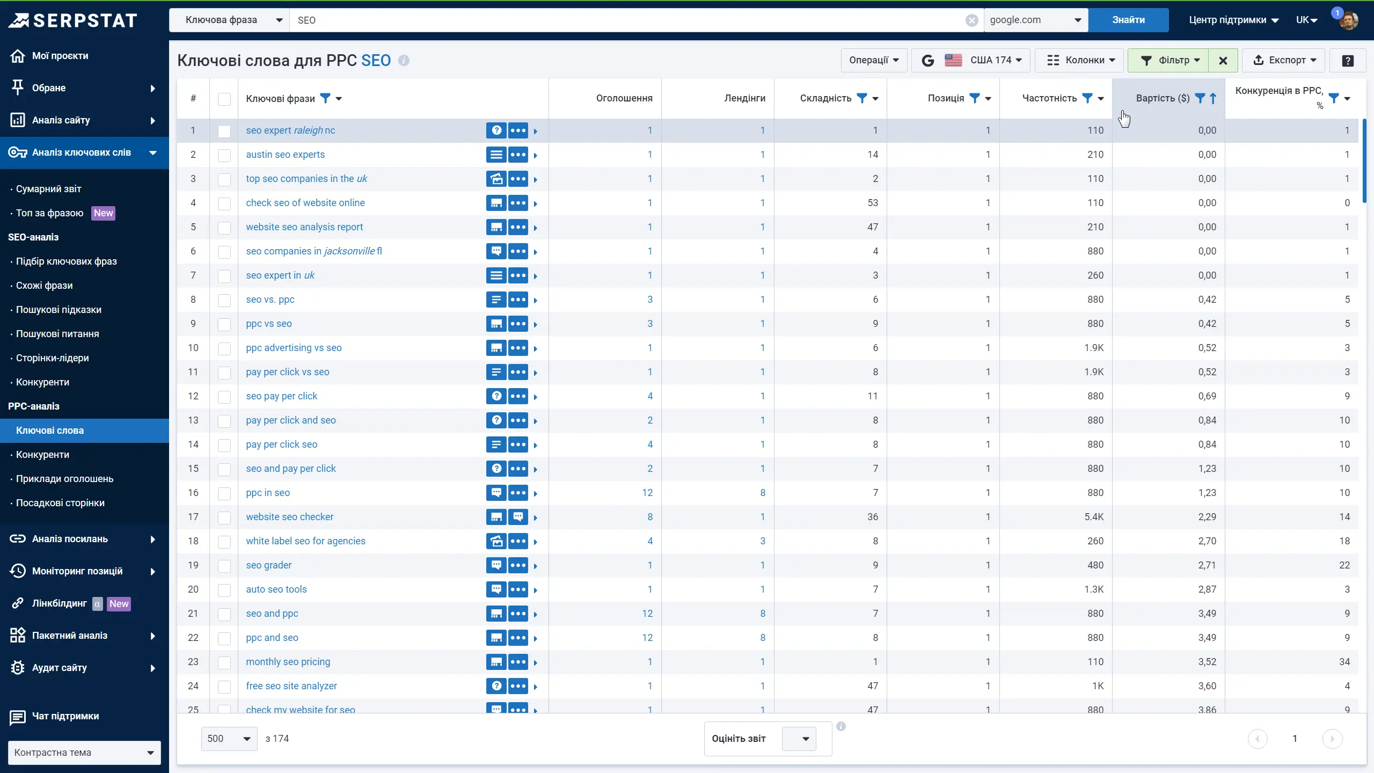This screenshot has height=773, width=1374.
Task: Clear the search field with the X icon
Action: coord(971,20)
